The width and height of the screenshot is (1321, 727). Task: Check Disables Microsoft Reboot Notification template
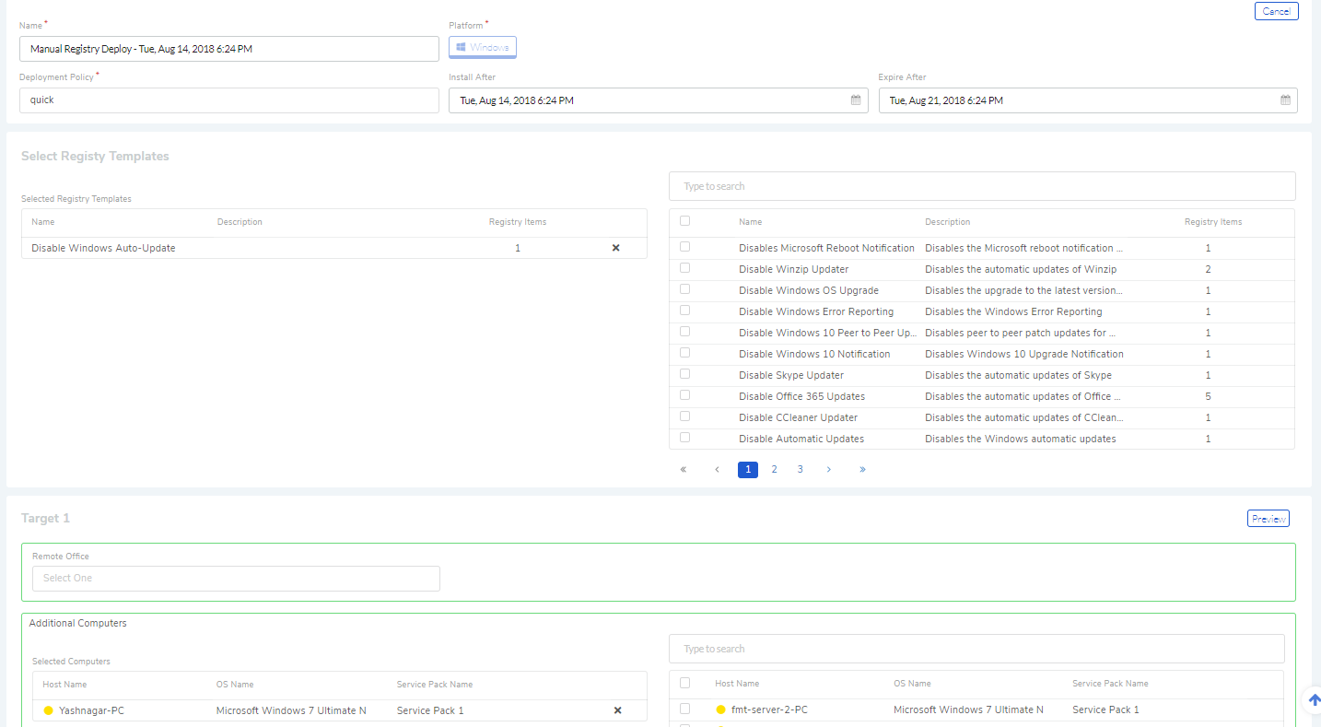(684, 247)
